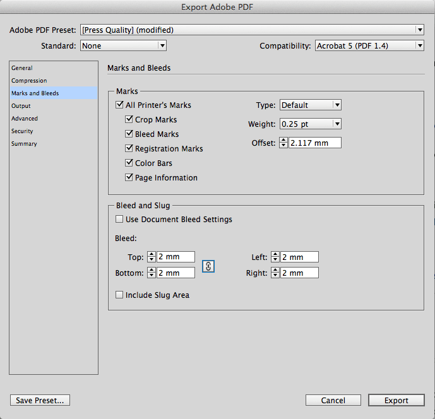Viewport: 435px width, 419px height.
Task: Increase Left bleed with up arrow
Action: coord(275,254)
